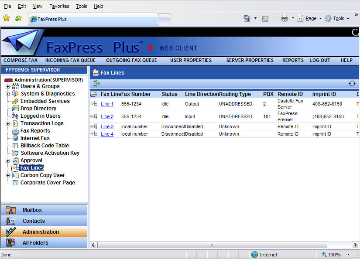This screenshot has width=360, height=259.
Task: Expand the Carbon Copy User tree node
Action: (7, 175)
